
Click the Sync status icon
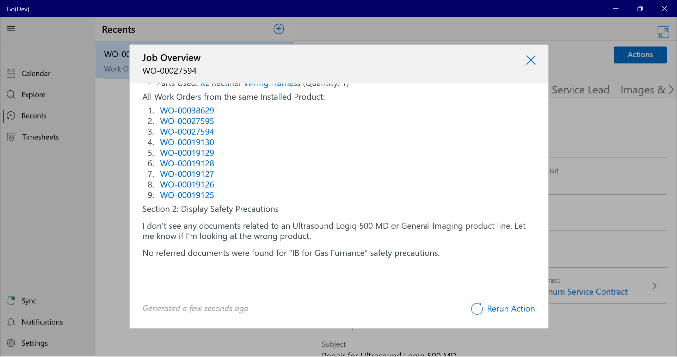tap(11, 301)
